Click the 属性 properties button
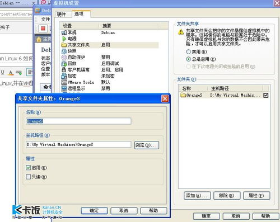The image size is (280, 222). click(256, 196)
